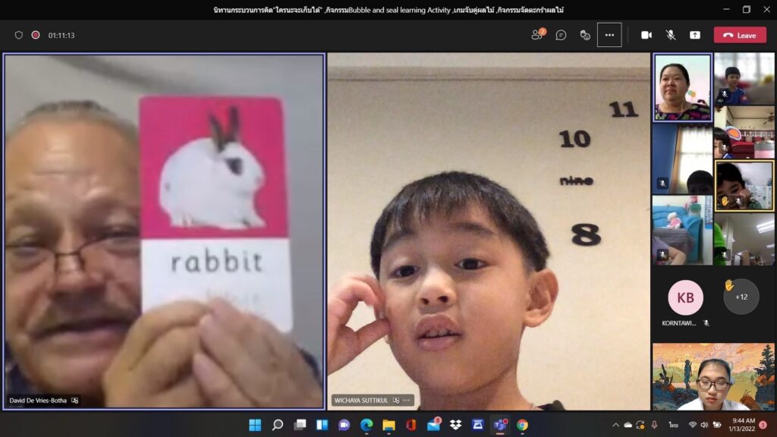Click the share content icon

click(x=694, y=35)
